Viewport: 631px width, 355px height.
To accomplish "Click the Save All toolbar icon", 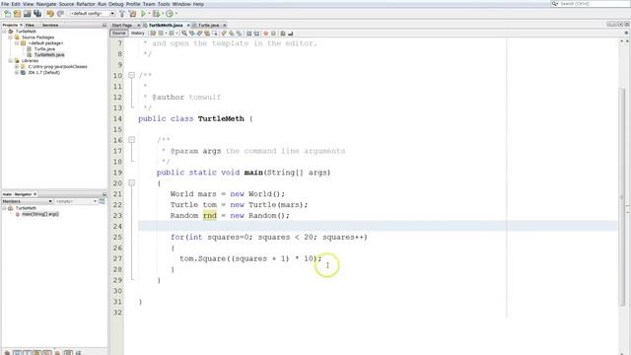I will coord(37,14).
